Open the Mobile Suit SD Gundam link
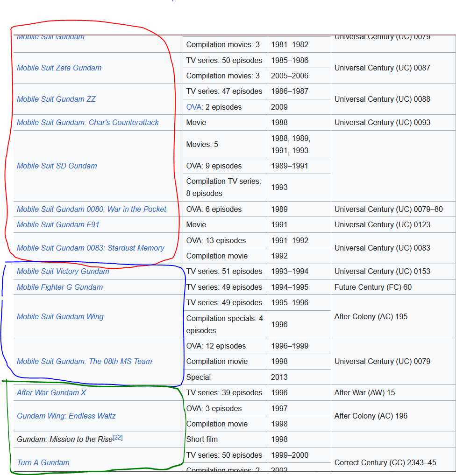Screen dimensions: 456x475 57,166
